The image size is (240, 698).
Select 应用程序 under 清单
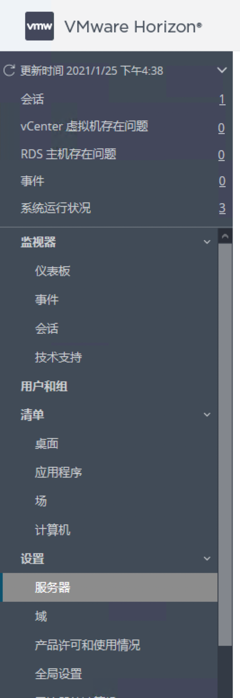coord(58,473)
